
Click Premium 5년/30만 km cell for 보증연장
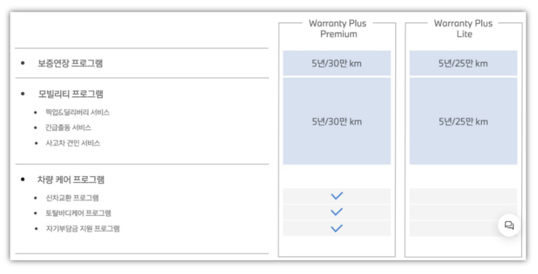click(337, 63)
